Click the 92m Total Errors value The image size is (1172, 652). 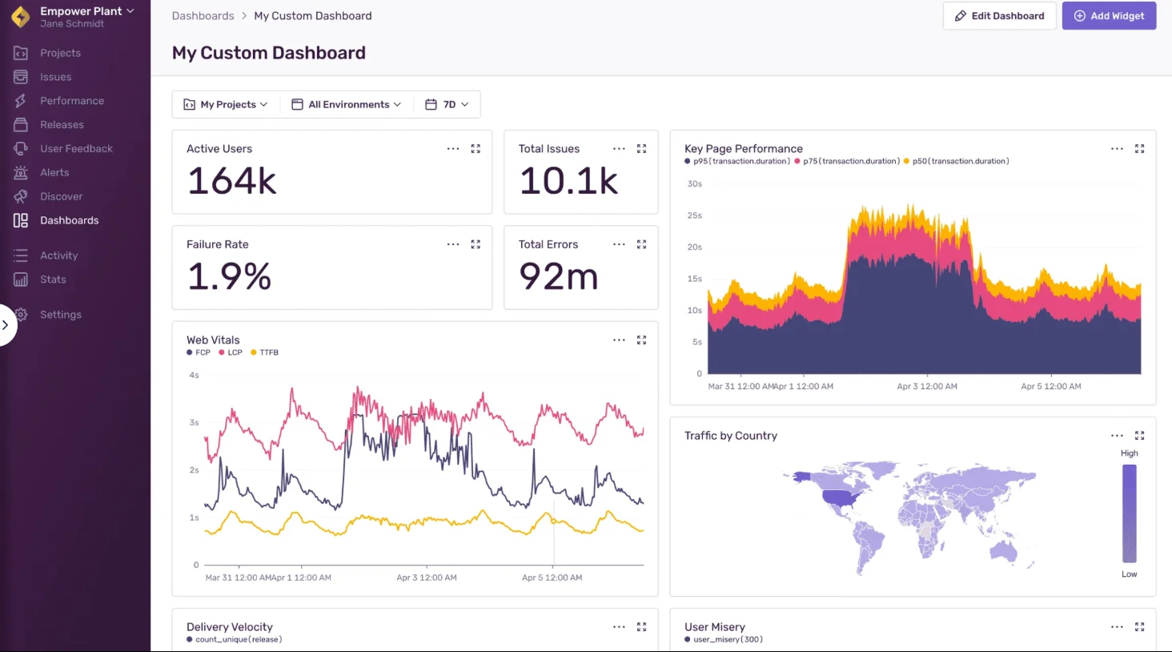(x=559, y=276)
